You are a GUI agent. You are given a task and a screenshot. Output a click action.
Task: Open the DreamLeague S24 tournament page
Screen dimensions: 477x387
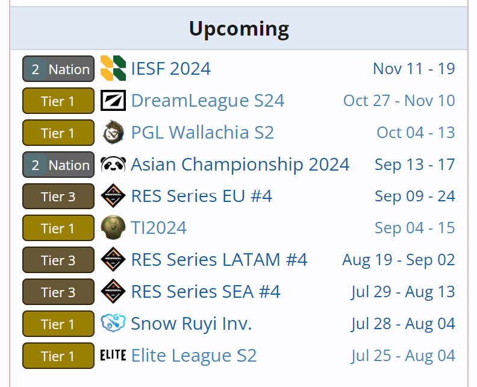[207, 101]
